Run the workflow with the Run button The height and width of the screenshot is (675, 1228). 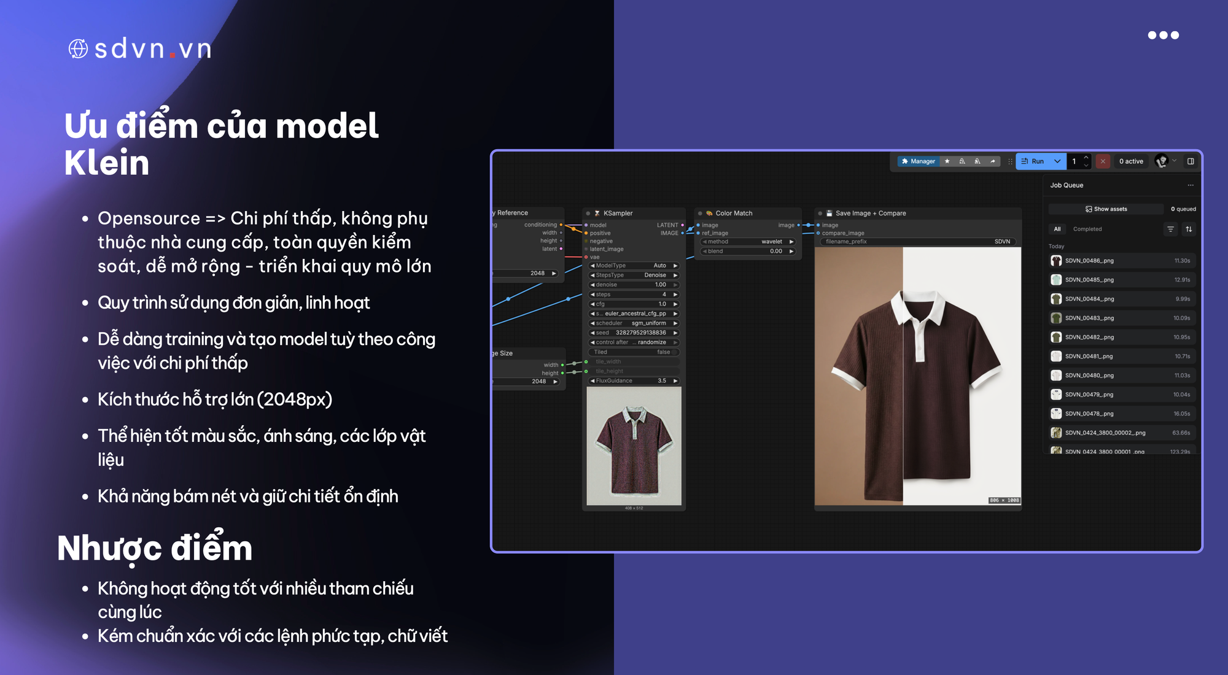point(1033,161)
